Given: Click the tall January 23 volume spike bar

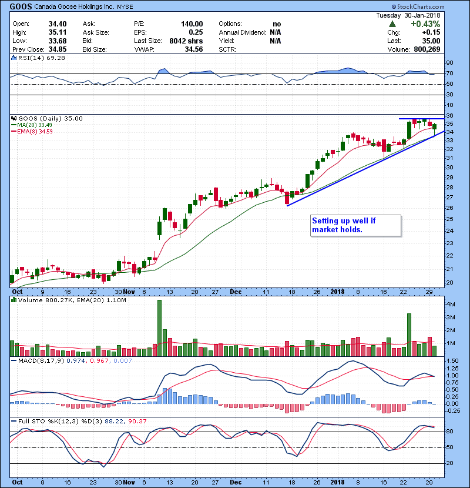Looking at the screenshot, I should pos(409,335).
